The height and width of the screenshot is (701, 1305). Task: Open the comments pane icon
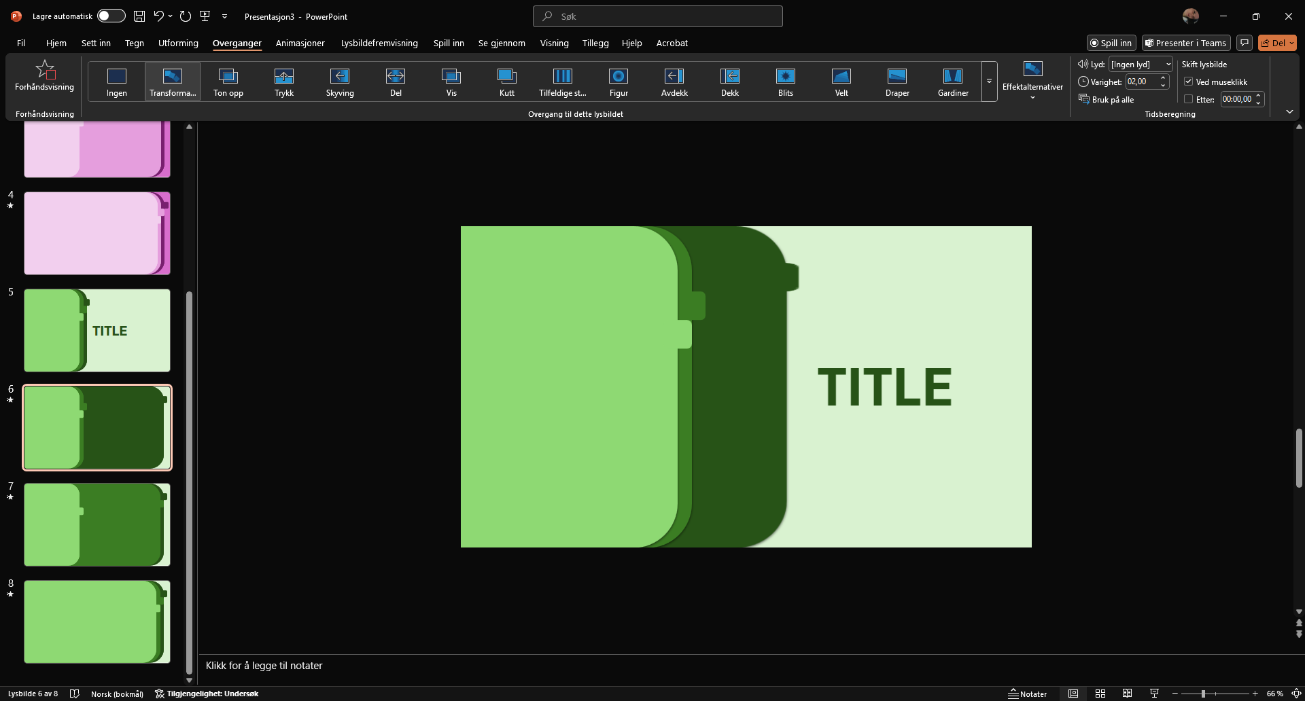1245,43
